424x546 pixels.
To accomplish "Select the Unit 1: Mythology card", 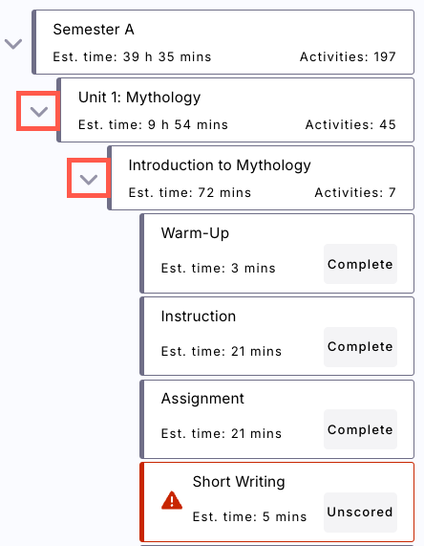I will coord(236,110).
